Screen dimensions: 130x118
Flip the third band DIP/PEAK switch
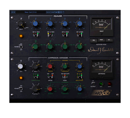[65, 35]
